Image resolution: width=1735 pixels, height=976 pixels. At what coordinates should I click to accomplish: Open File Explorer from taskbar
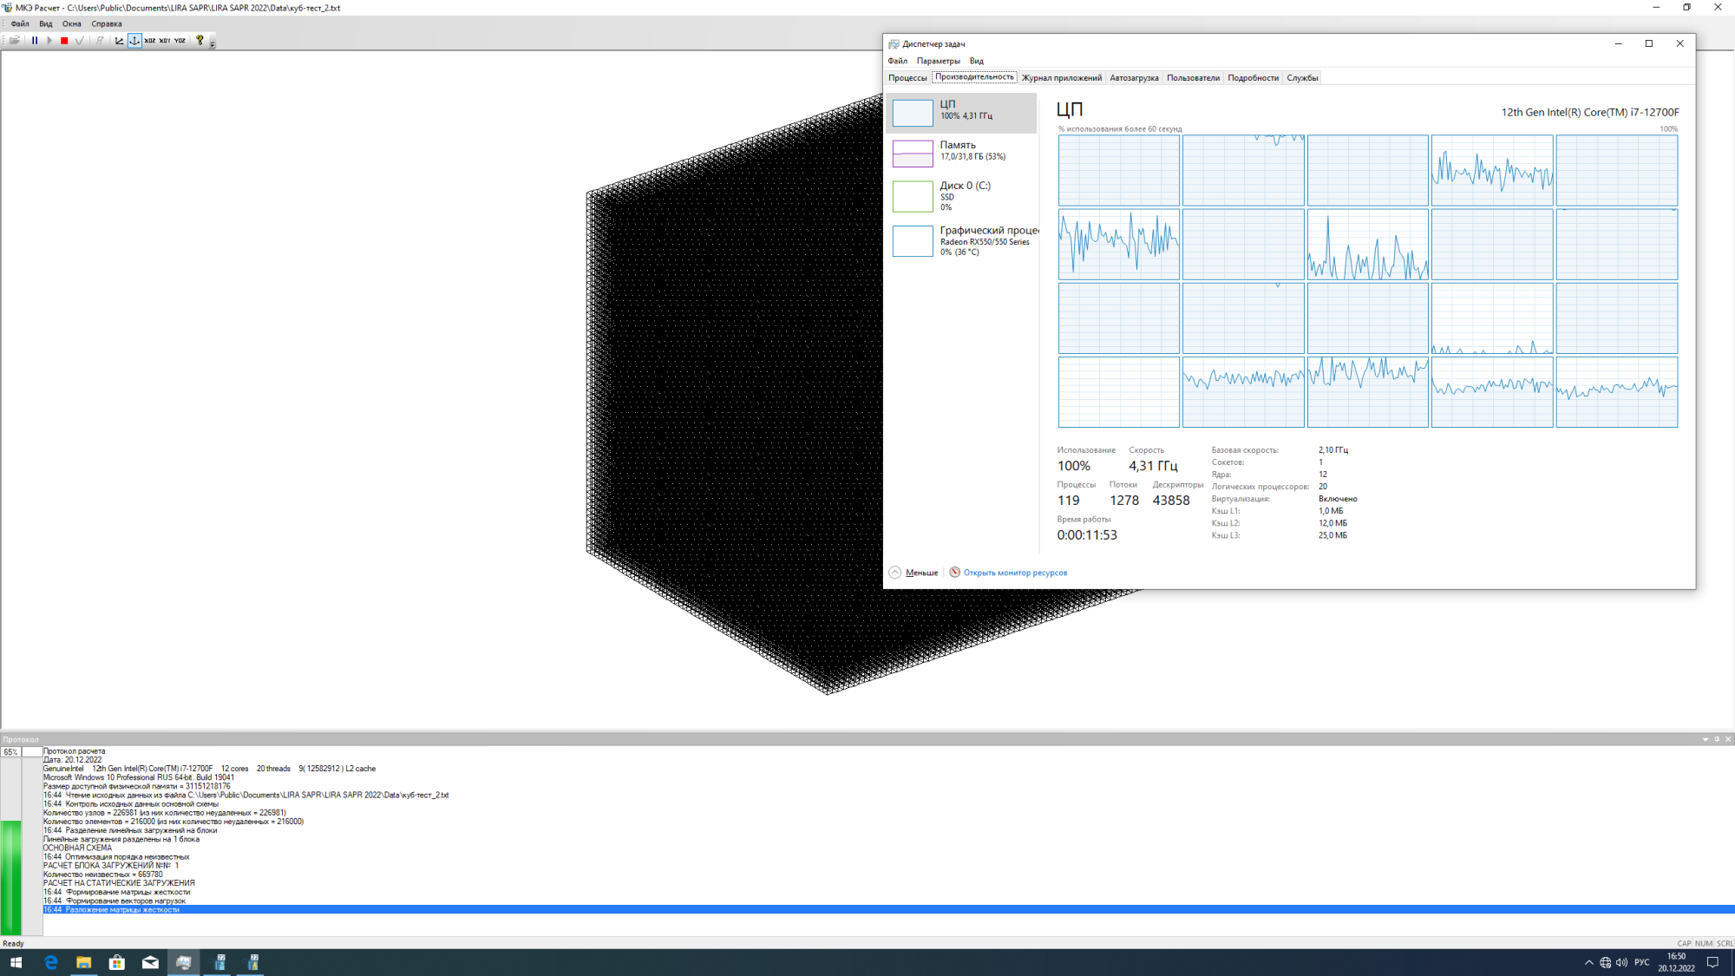(83, 962)
